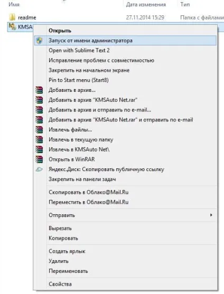224x294 pixels.
Task: Click the 'Папка с файлами' type cell
Action: 202,17
